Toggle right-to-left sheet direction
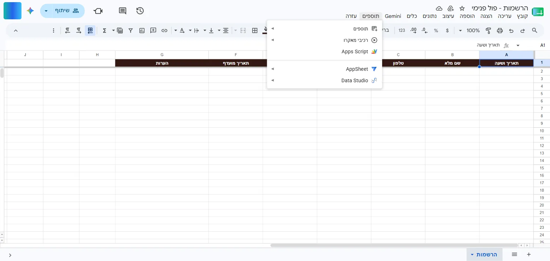This screenshot has width=550, height=261. (90, 30)
